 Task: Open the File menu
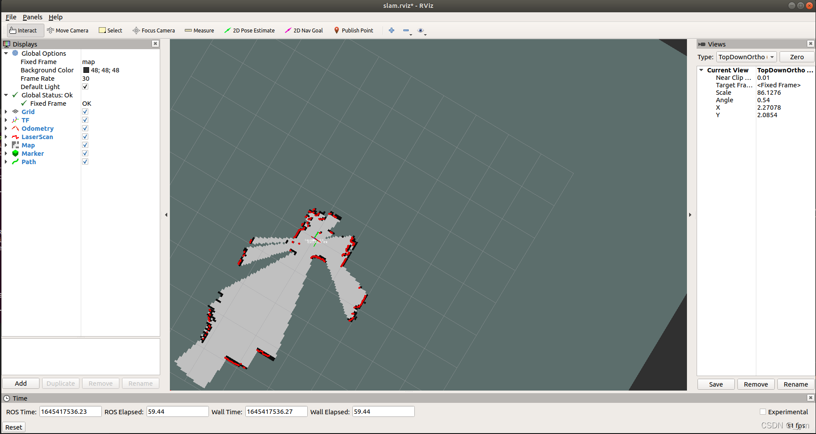coord(11,17)
